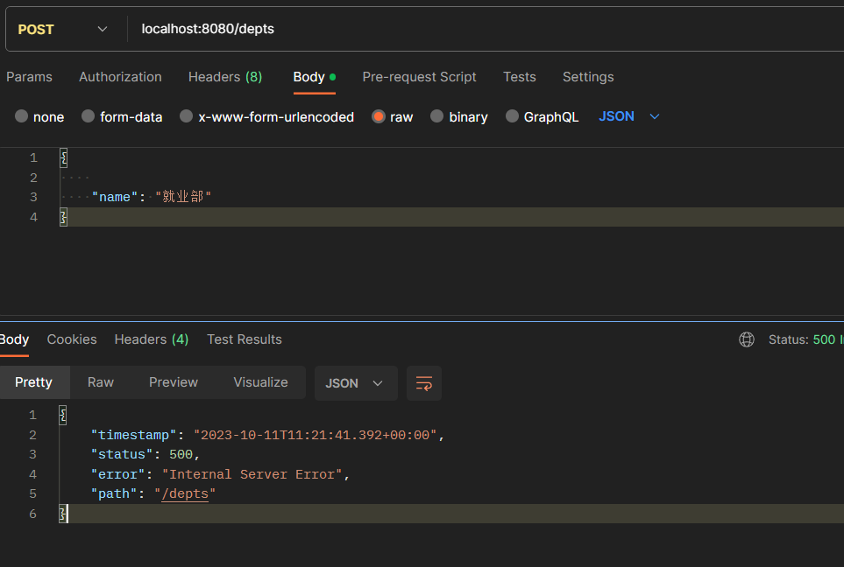The image size is (844, 567).
Task: Open the Headers (8) request tab
Action: tap(225, 77)
